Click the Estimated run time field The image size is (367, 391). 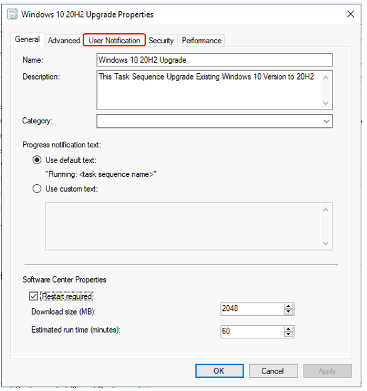(x=252, y=331)
